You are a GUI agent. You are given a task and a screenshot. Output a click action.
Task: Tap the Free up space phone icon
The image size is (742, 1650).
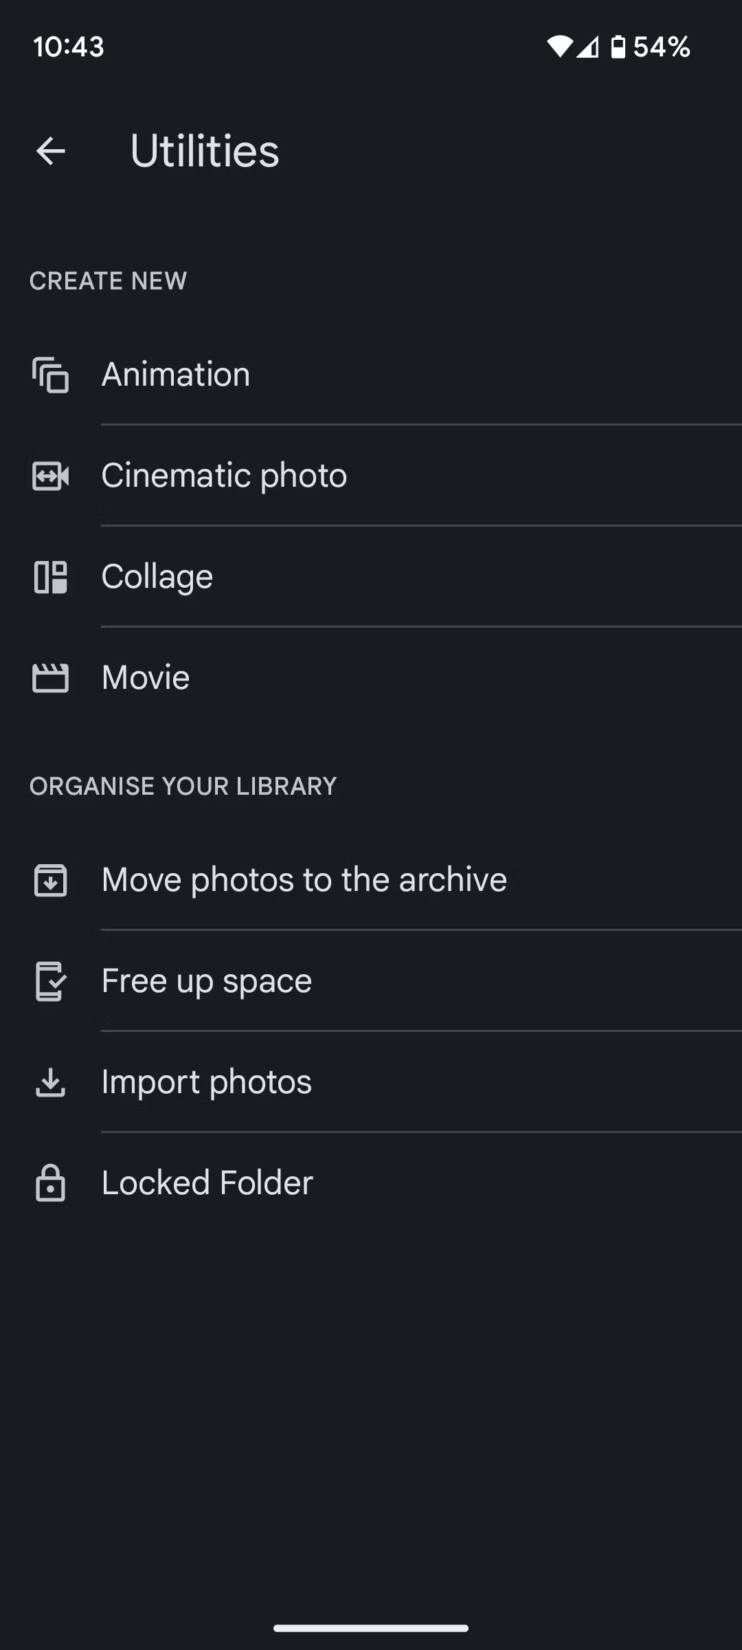(x=51, y=981)
